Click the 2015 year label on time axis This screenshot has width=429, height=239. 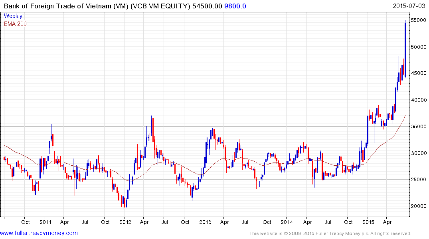pos(368,222)
